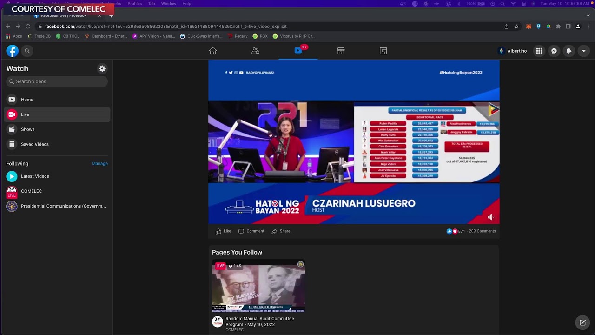Open a new Chrome tab

(111, 15)
